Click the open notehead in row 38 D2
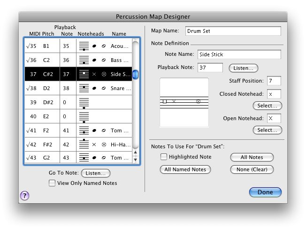Image resolution: width=306 pixels, height=229 pixels. [104, 88]
